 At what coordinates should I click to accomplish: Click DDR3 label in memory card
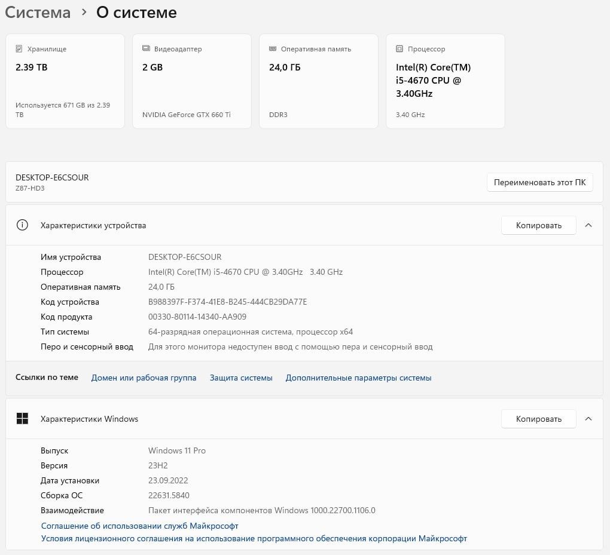coord(278,115)
